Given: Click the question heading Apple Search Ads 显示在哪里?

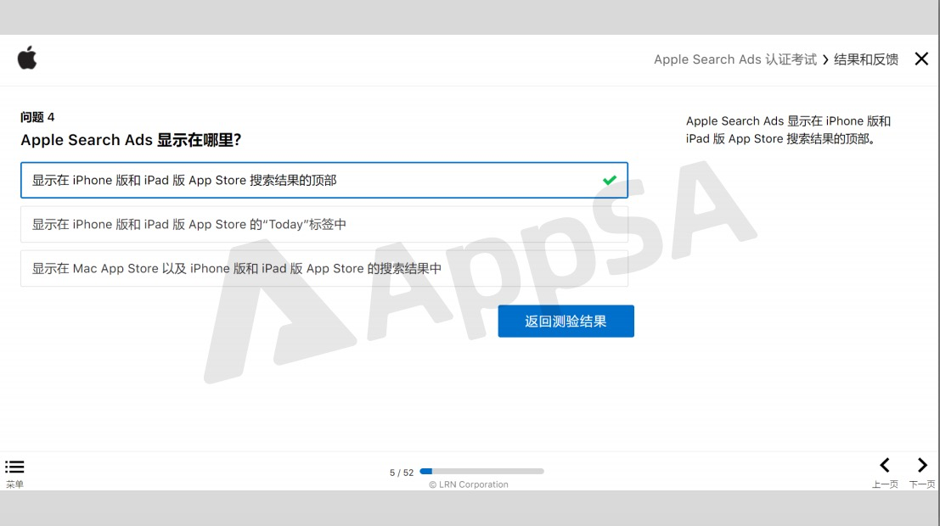Looking at the screenshot, I should click(131, 140).
